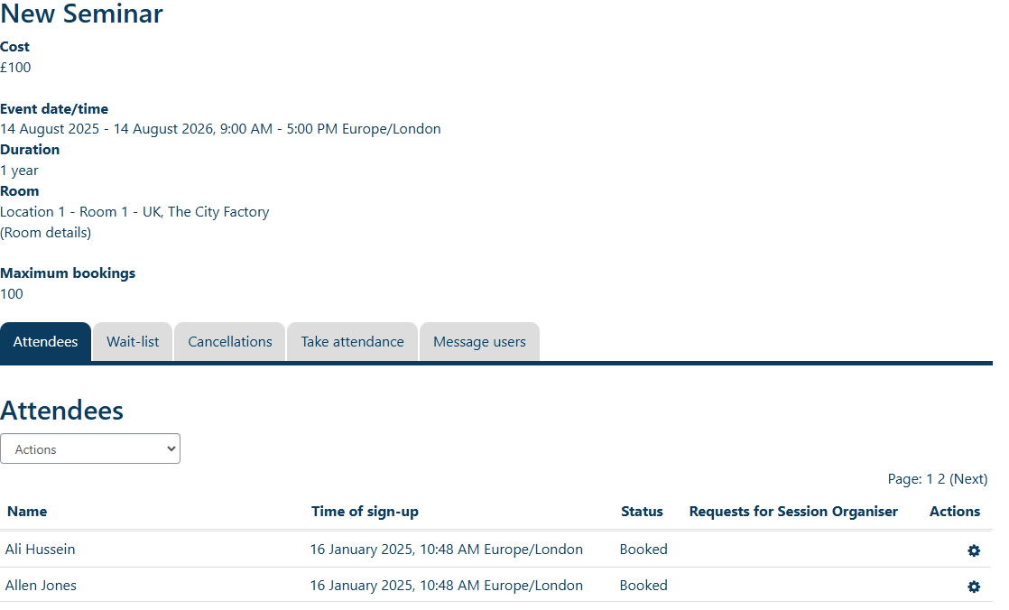Image resolution: width=1009 pixels, height=610 pixels.
Task: Click the Attendees tab
Action: (x=45, y=342)
